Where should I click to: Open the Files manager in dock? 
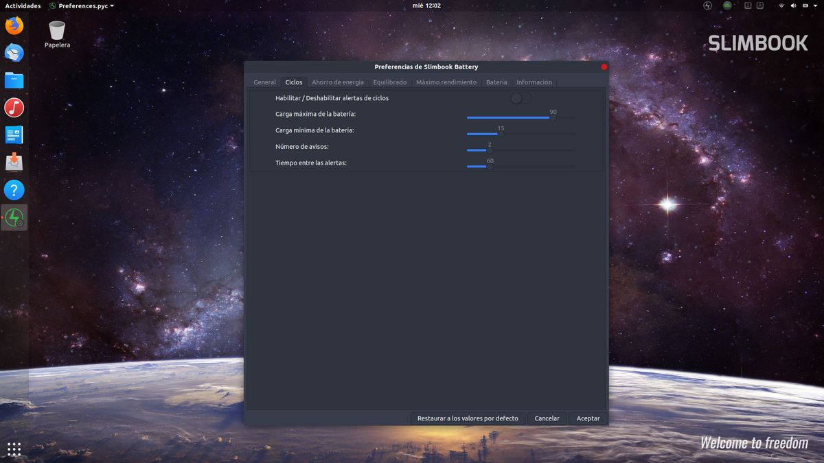[14, 80]
